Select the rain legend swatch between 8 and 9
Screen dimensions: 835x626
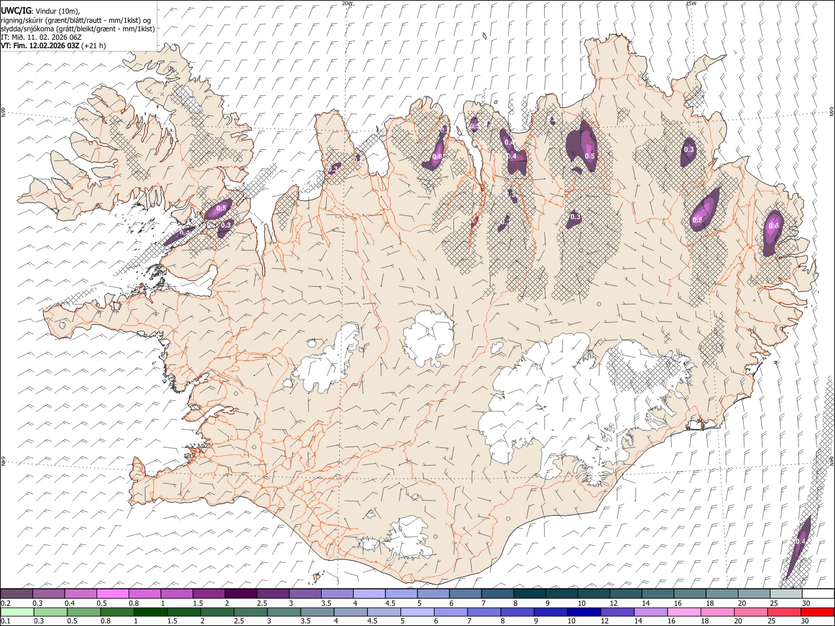coord(517,612)
